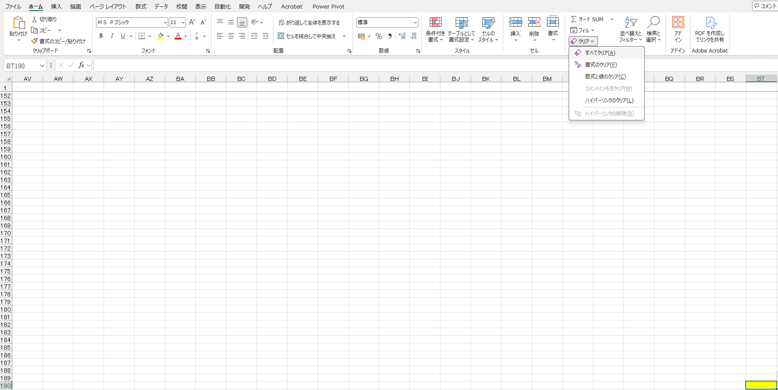
Task: Open the Insert (挿入) ribbon tab
Action: tap(56, 6)
